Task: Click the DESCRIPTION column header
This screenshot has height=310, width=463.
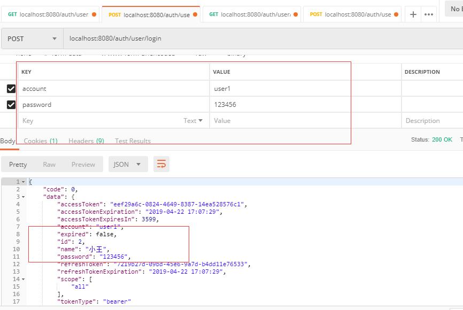Action: click(422, 72)
